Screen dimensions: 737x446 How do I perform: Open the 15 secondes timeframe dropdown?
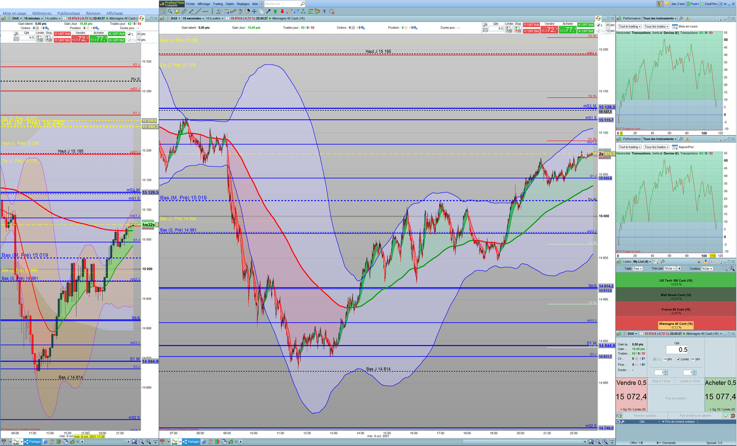193,18
